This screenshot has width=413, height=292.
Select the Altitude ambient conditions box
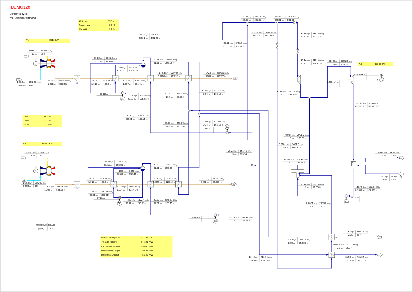(99, 25)
